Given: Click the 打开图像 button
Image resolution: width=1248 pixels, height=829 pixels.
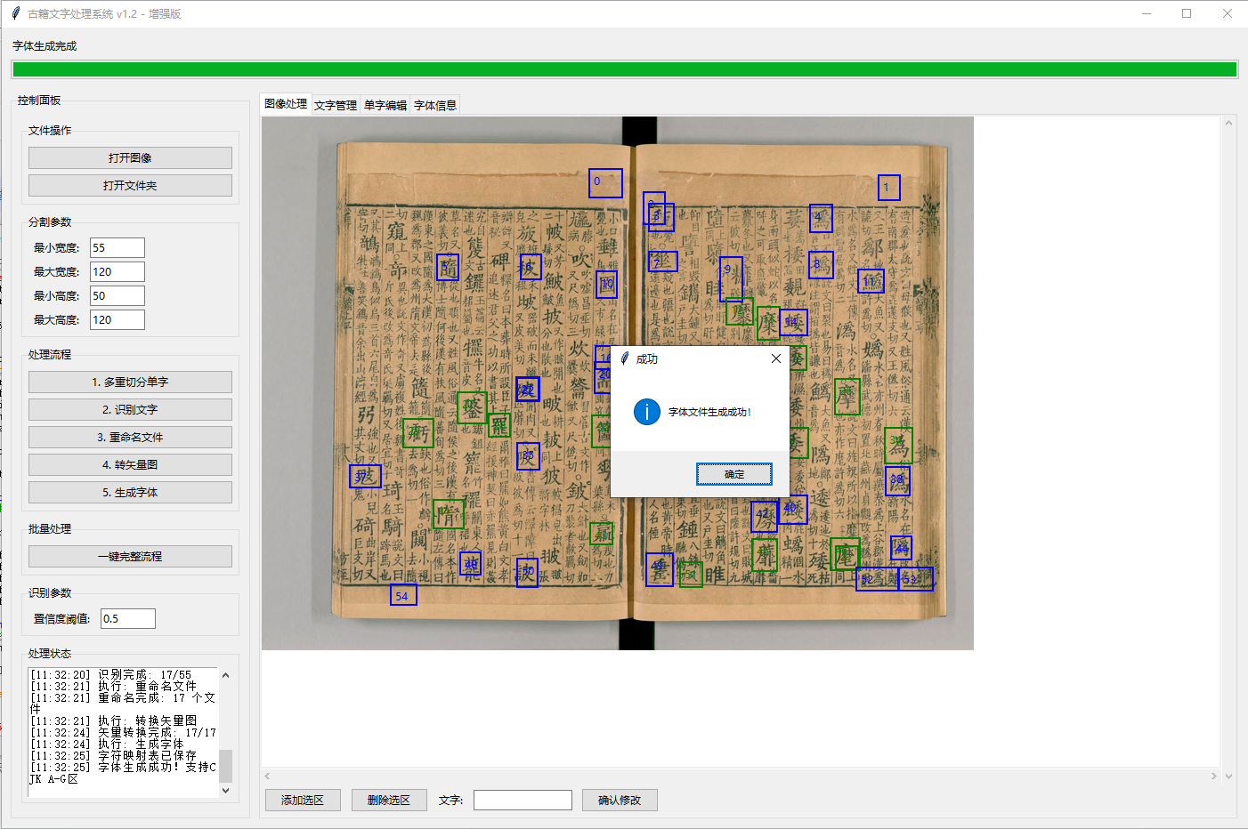Looking at the screenshot, I should (130, 157).
